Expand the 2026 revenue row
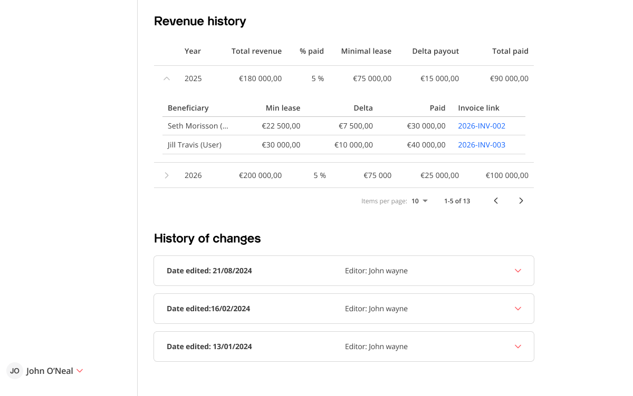 tap(167, 175)
